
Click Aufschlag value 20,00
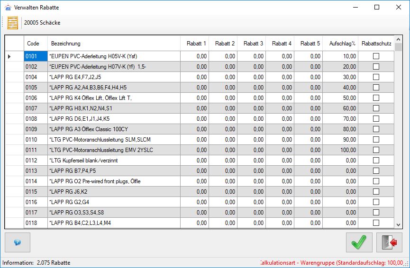340,67
